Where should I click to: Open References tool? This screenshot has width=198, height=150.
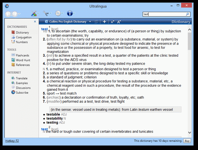(23, 65)
